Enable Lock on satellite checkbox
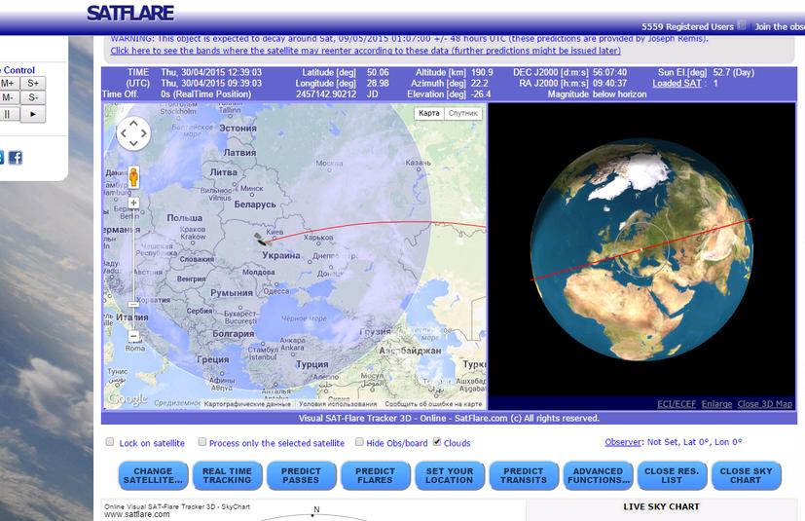 [110, 442]
